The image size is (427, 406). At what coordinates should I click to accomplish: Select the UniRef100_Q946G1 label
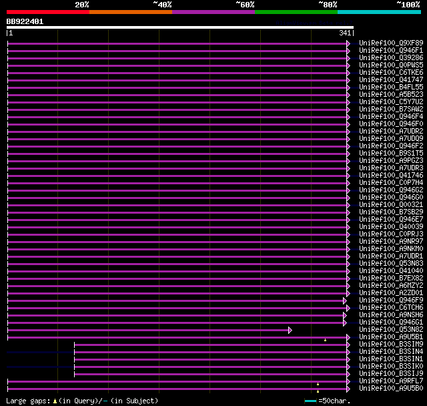click(x=391, y=323)
